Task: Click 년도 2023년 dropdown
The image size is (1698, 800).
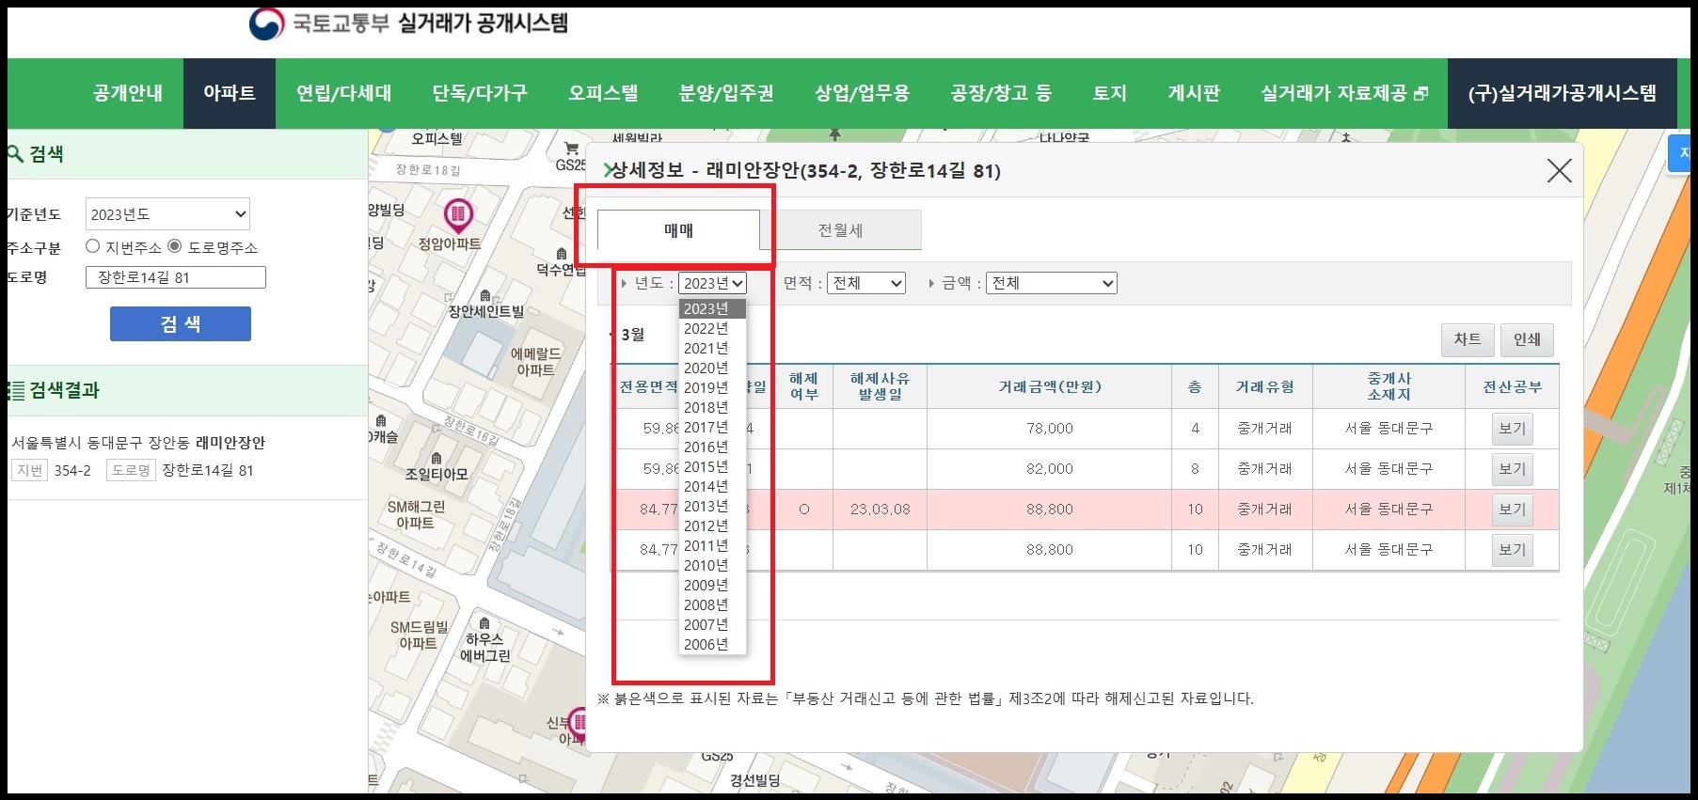Action: tap(713, 283)
